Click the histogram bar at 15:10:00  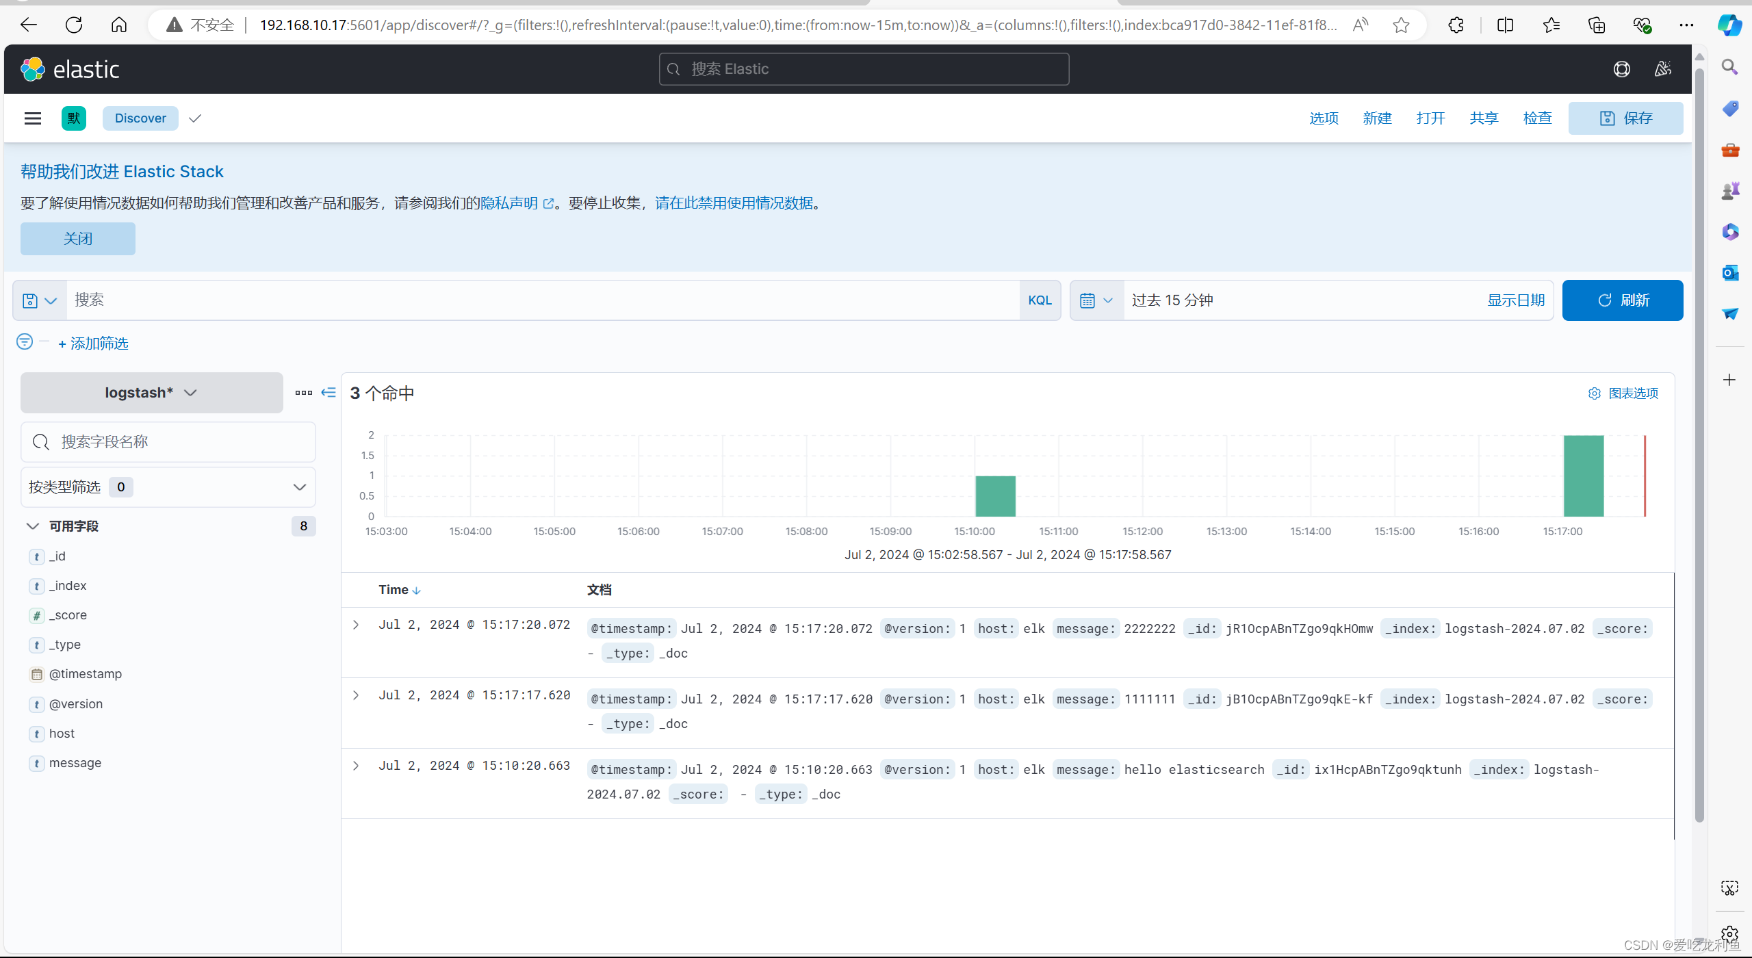pos(996,496)
